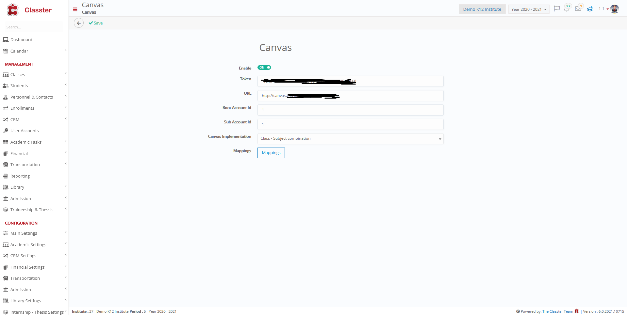The image size is (627, 315).
Task: Click the Classter logo icon
Action: [13, 10]
